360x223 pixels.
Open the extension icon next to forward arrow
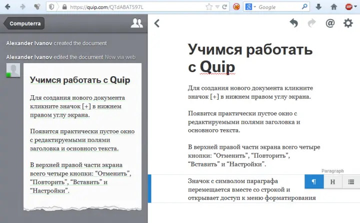coord(37,7)
